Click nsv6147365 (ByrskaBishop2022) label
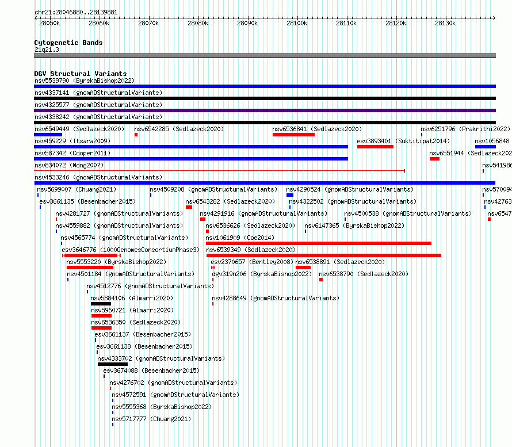Viewport: 512px width, 447px height. click(354, 226)
